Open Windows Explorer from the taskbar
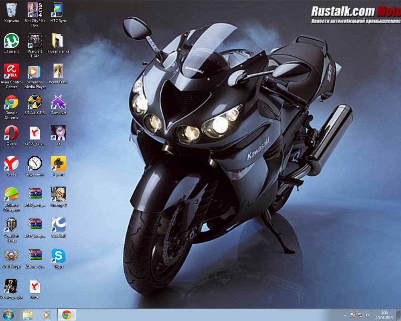This screenshot has height=321, width=401. pyautogui.click(x=28, y=315)
